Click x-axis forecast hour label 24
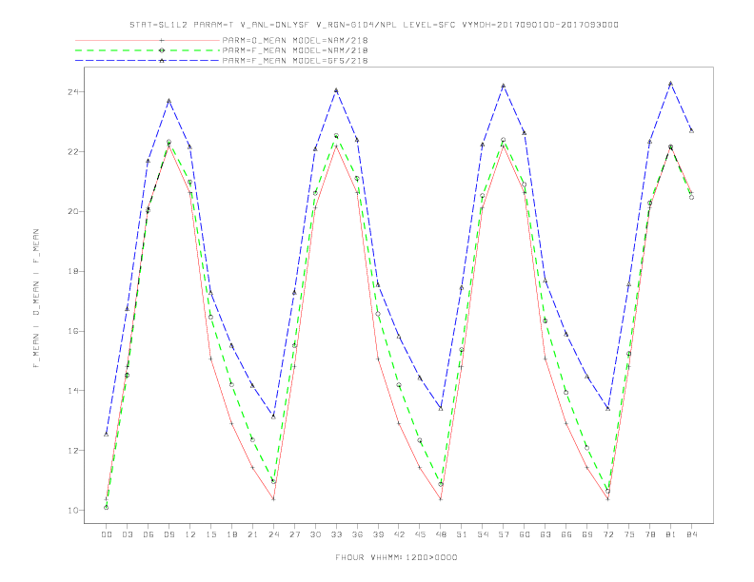The height and width of the screenshot is (582, 754). coord(273,534)
